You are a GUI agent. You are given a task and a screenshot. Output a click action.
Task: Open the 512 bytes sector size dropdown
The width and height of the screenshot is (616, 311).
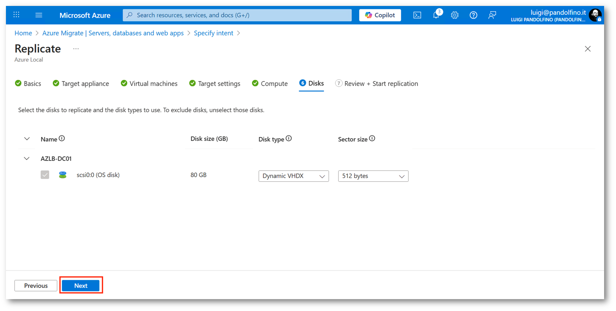[x=373, y=176]
